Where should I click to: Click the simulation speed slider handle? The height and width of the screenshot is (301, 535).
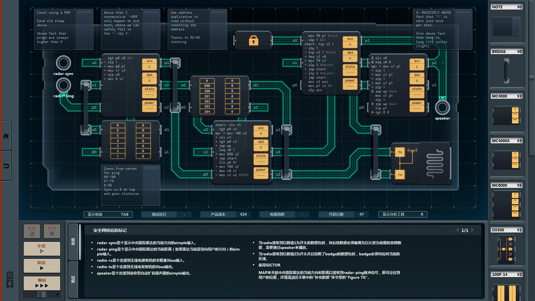[42, 295]
